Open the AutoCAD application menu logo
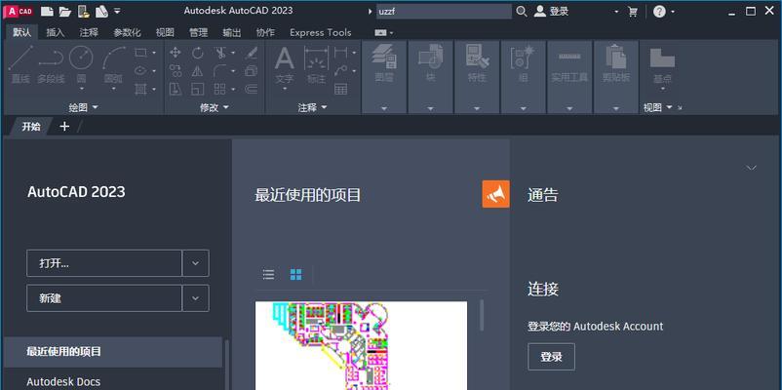Image resolution: width=782 pixels, height=390 pixels. pos(18,11)
